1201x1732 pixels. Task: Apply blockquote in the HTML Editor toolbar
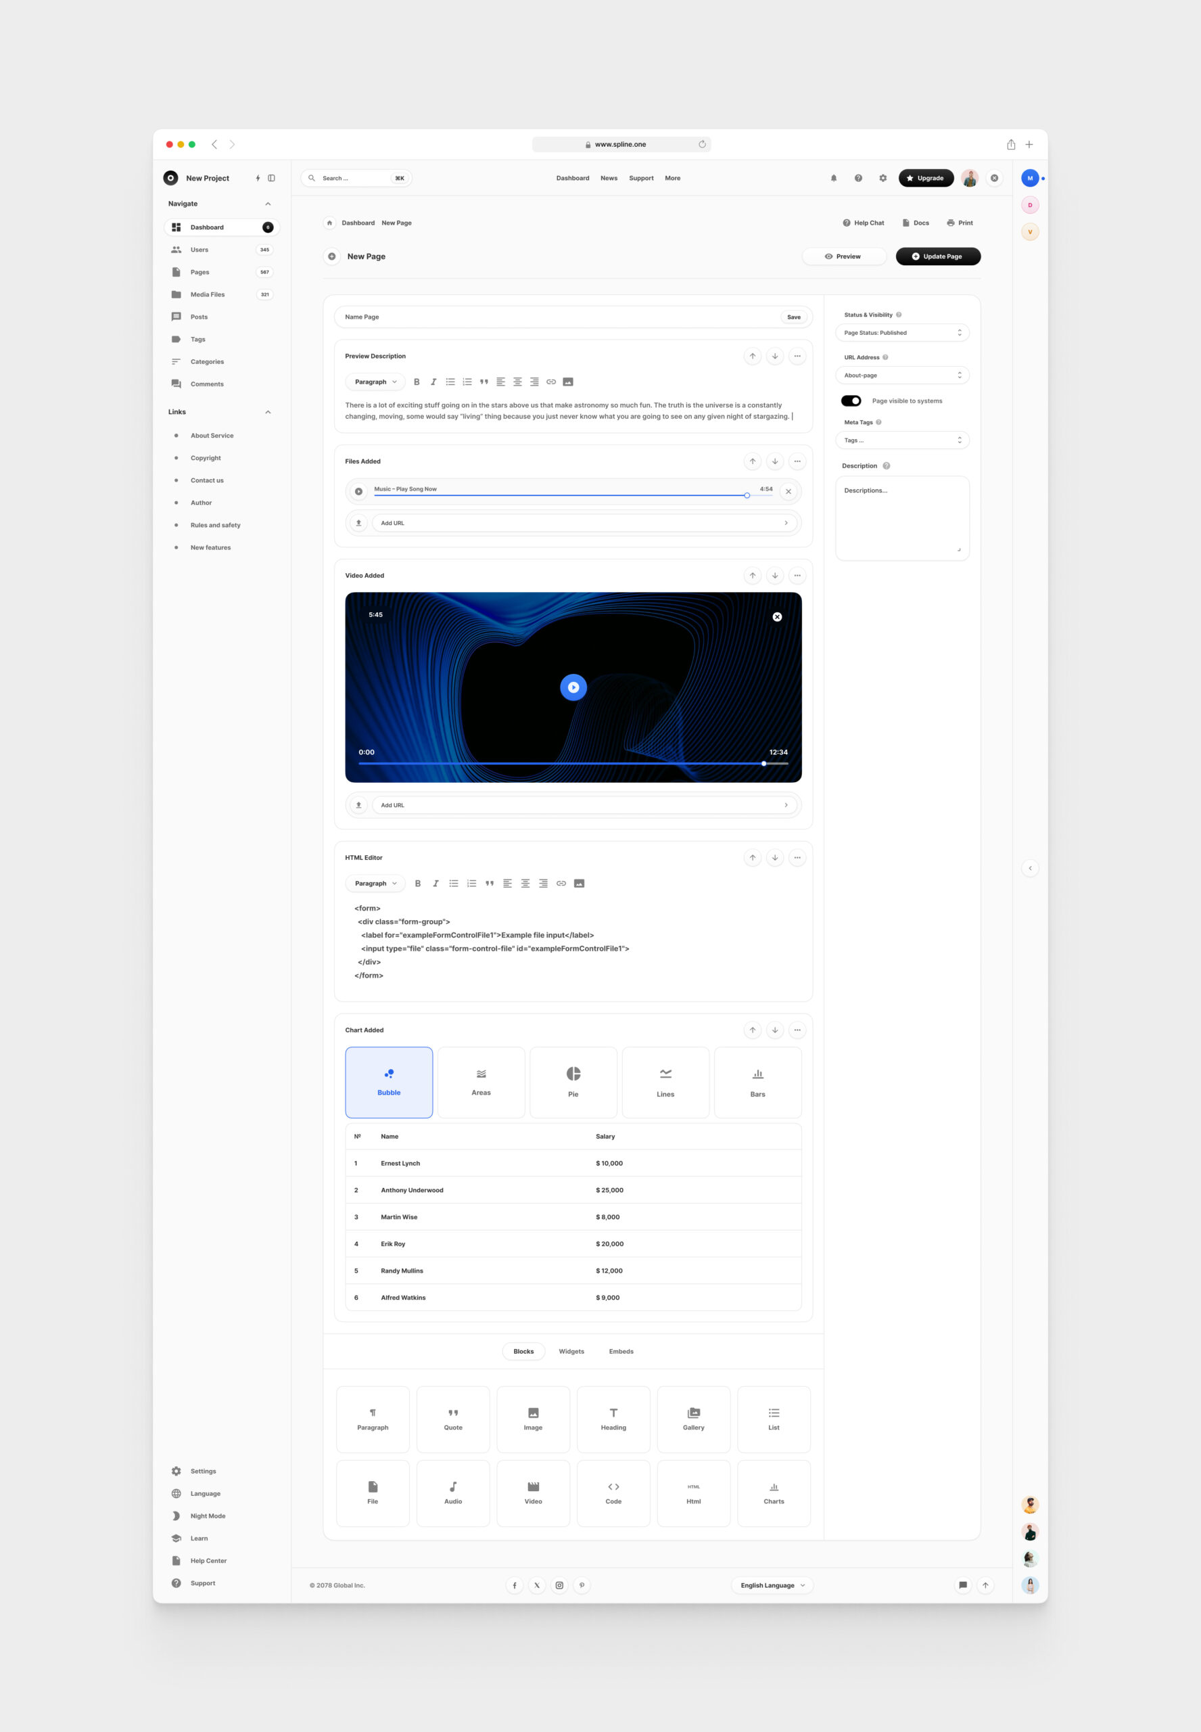pos(489,884)
